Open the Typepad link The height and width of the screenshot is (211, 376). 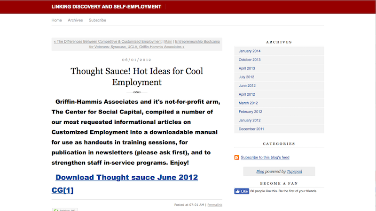pyautogui.click(x=294, y=171)
